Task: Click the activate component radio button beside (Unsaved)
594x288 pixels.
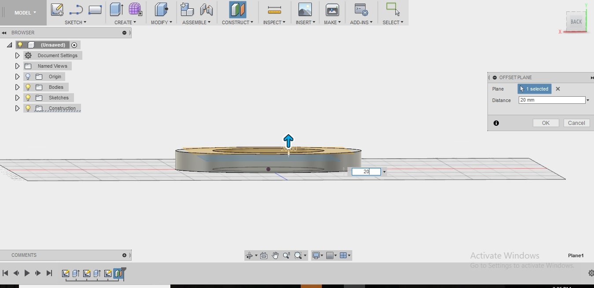Action: (74, 45)
